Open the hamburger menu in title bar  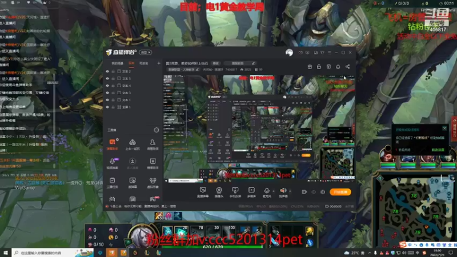coord(330,53)
